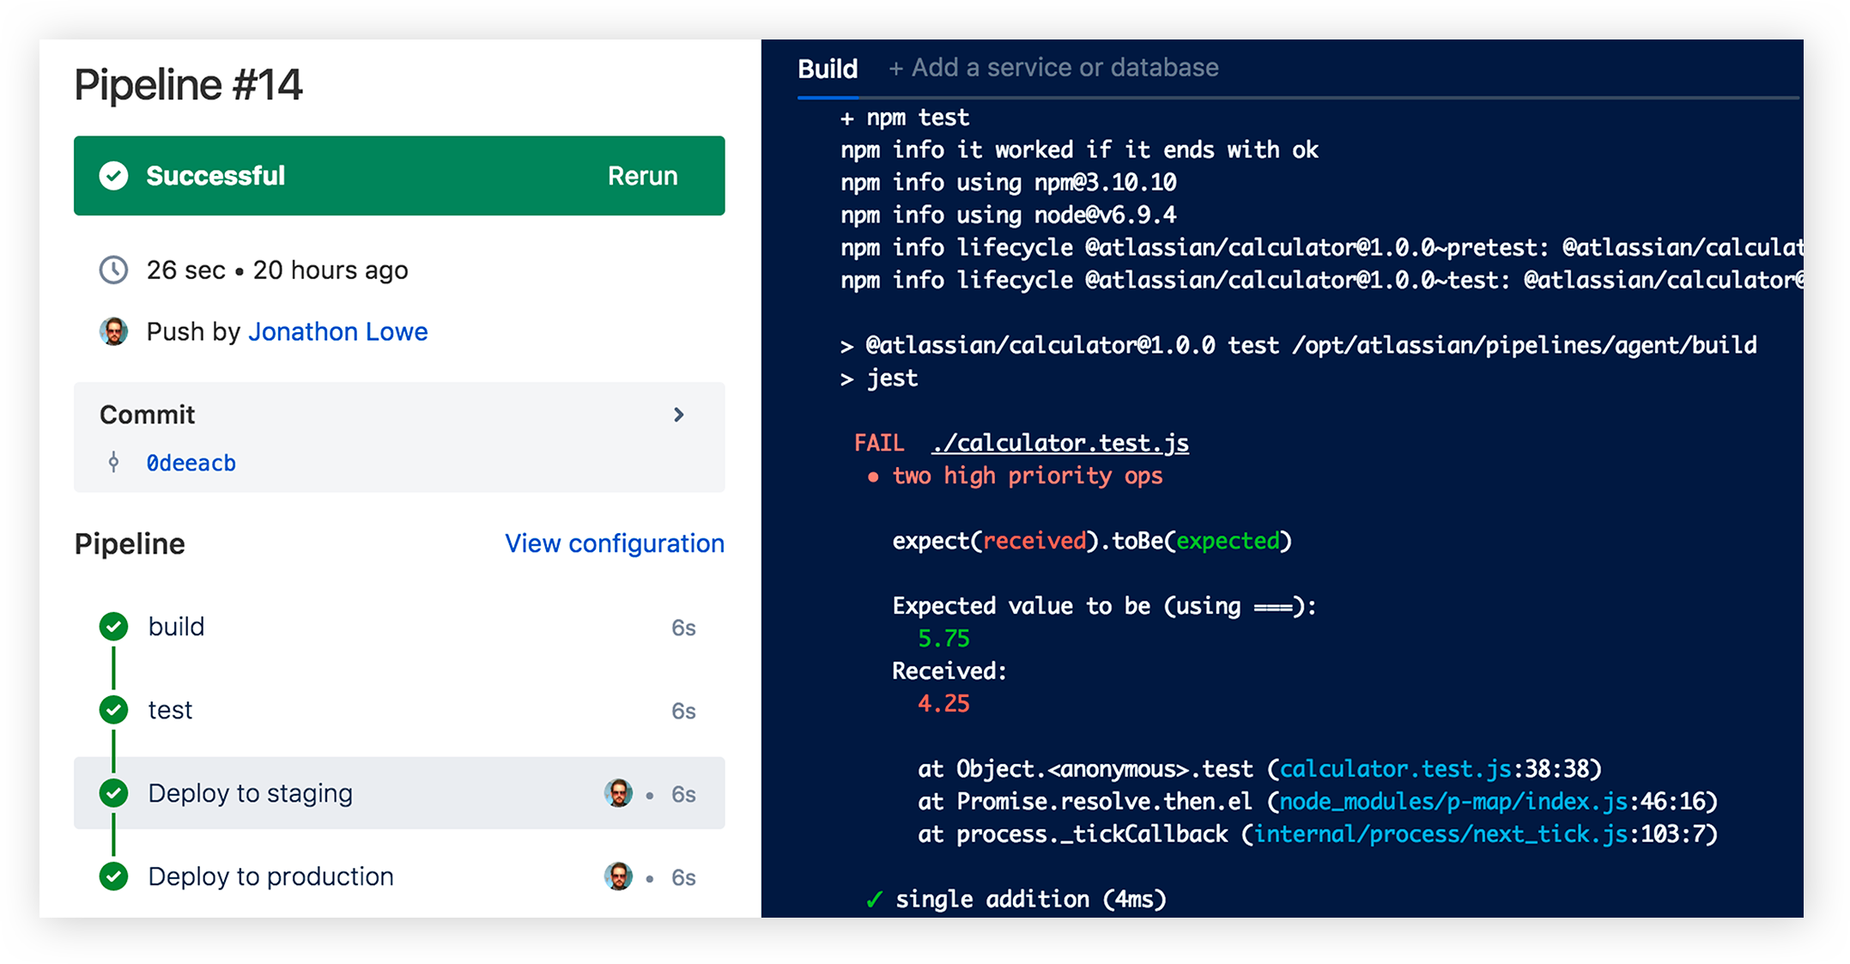Screen dimensions: 1850x964
Task: Click the build step green check icon
Action: click(113, 627)
